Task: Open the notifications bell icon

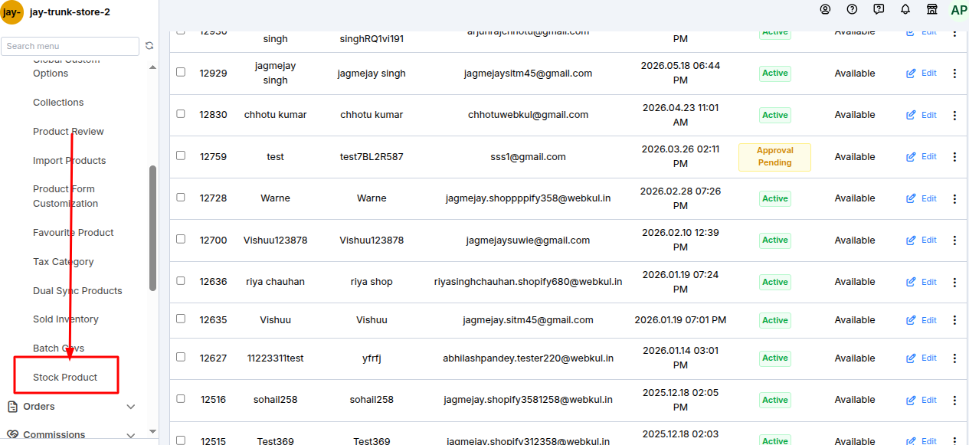Action: 905,9
